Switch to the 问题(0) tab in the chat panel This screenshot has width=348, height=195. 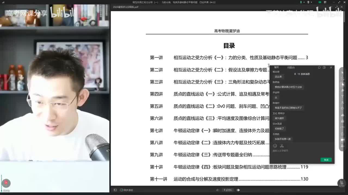(x=291, y=67)
